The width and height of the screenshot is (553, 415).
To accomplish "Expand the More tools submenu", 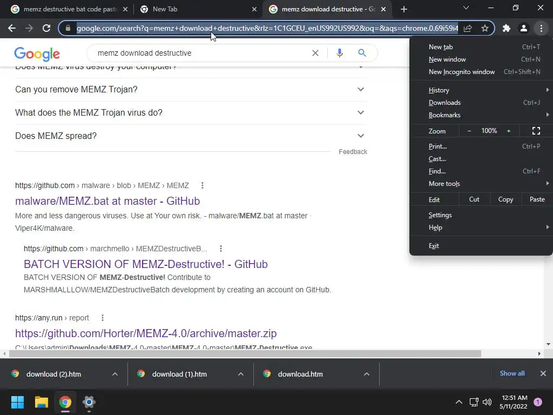I will [x=481, y=184].
